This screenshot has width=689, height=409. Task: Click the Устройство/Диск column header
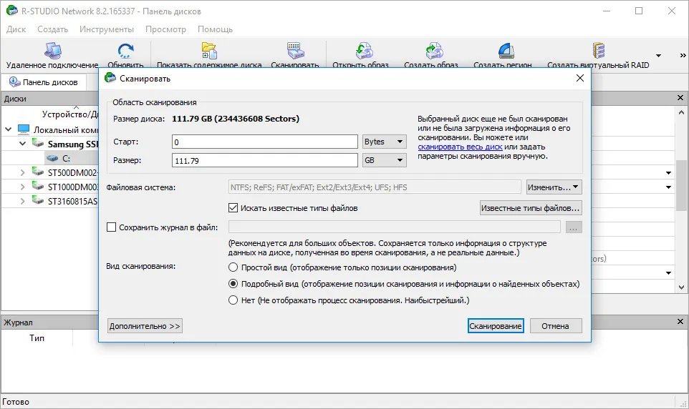tap(70, 114)
